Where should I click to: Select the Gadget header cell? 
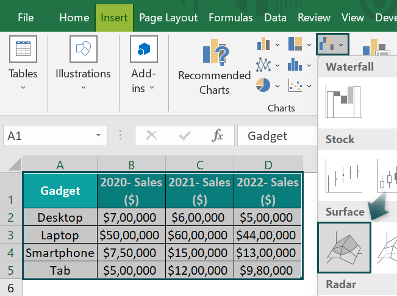(60, 191)
